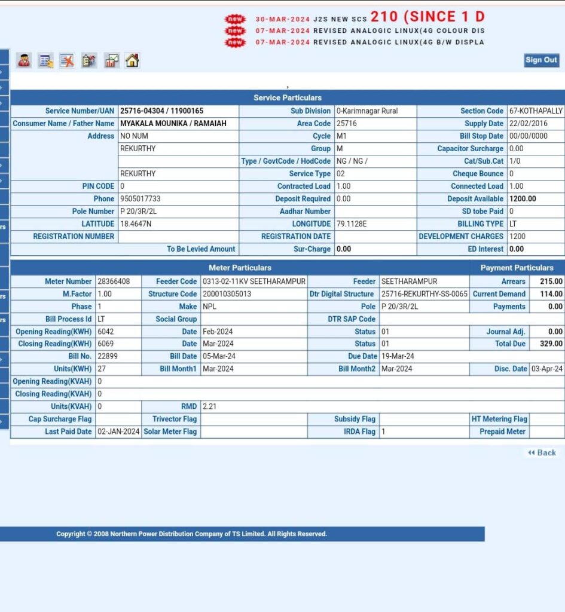Image resolution: width=565 pixels, height=612 pixels.
Task: Click bill stop date 00/00/0000
Action: pyautogui.click(x=529, y=136)
